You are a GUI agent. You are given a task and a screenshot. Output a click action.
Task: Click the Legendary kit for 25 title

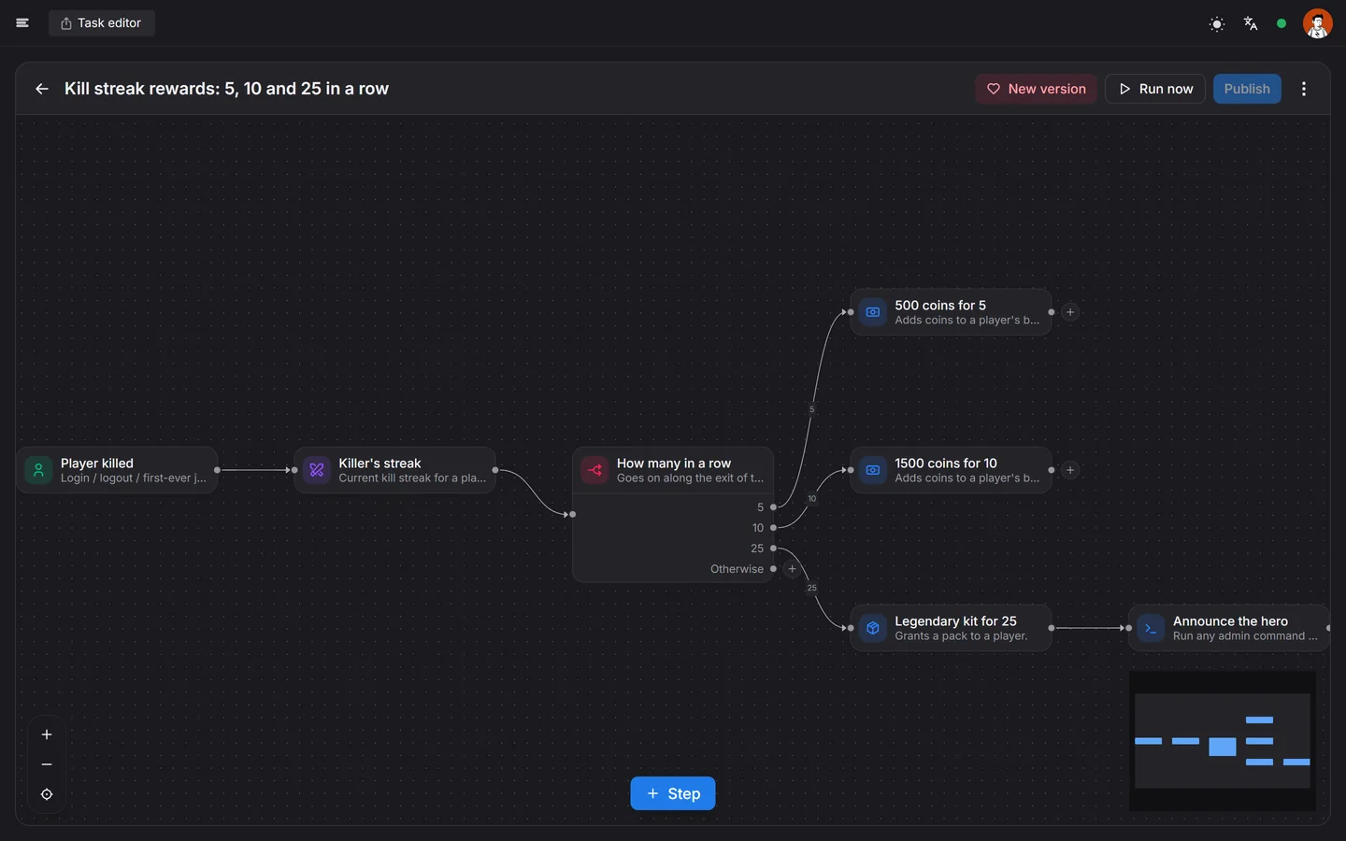955,621
